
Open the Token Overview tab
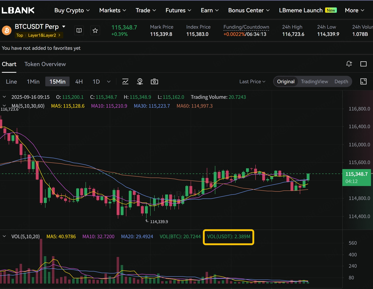(x=45, y=64)
